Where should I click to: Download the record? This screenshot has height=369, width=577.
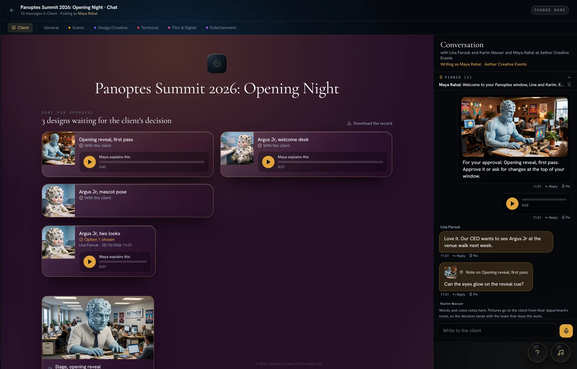(x=370, y=123)
